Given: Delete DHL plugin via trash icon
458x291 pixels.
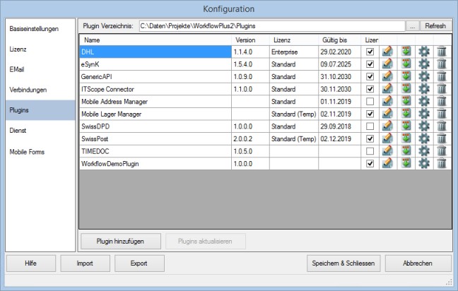Looking at the screenshot, I should pyautogui.click(x=442, y=52).
